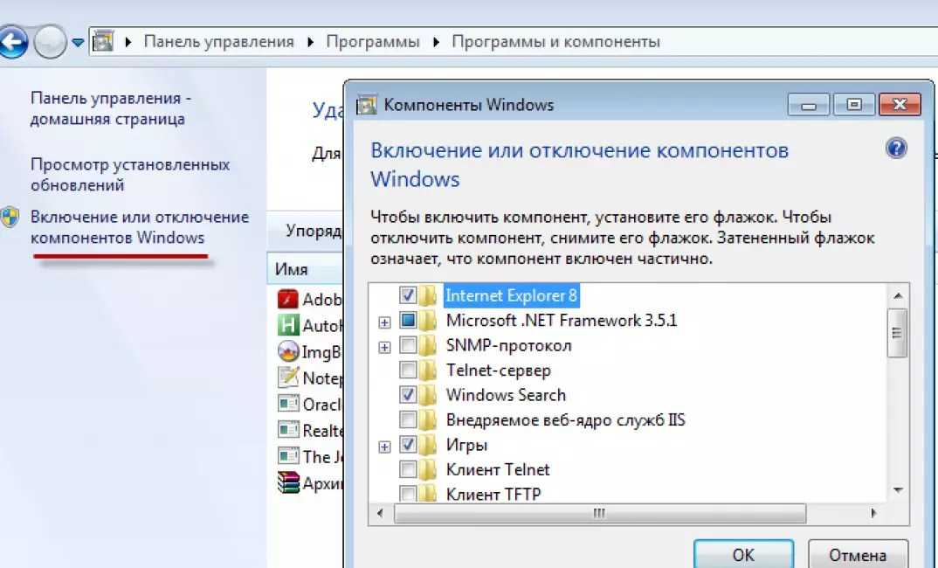Select the WinRAR archiver books icon
Screen dimensions: 938x568
pyautogui.click(x=287, y=481)
